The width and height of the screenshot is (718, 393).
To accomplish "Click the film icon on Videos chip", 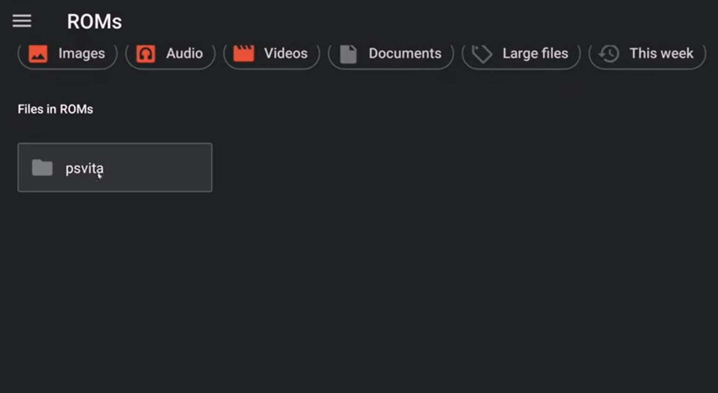I will tap(243, 53).
